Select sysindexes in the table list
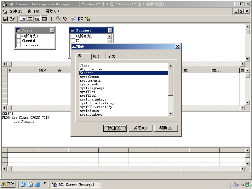This screenshot has width=252, height=189. click(x=124, y=111)
